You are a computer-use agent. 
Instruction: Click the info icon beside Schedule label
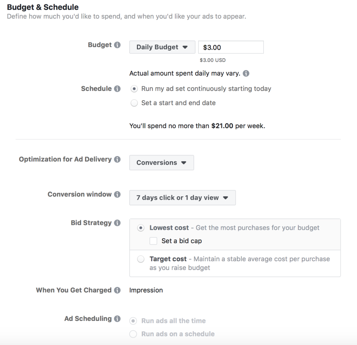pos(117,89)
